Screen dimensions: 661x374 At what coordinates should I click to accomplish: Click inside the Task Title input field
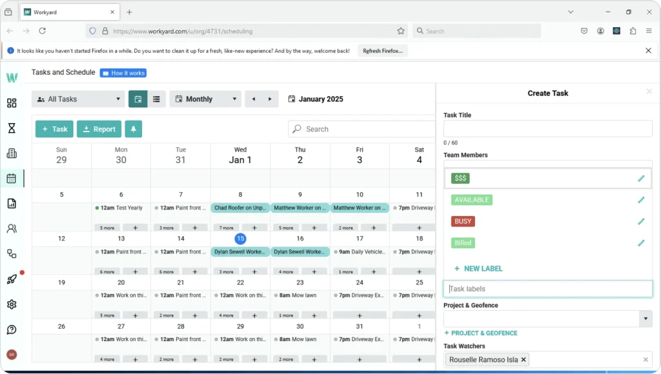[547, 128]
